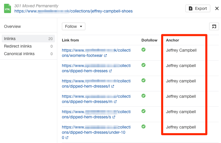The height and width of the screenshot is (143, 221).
Task: Open the jeffrey-campbell-shoes URL at top
Action: [73, 11]
